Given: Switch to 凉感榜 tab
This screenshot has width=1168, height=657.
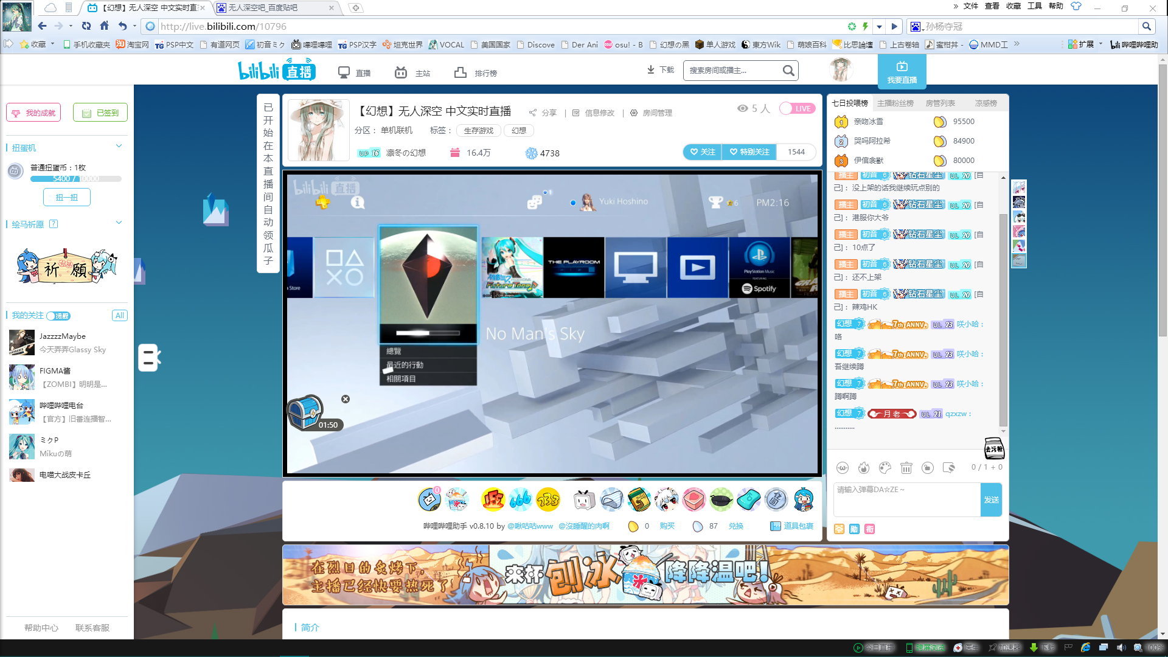Looking at the screenshot, I should point(985,103).
